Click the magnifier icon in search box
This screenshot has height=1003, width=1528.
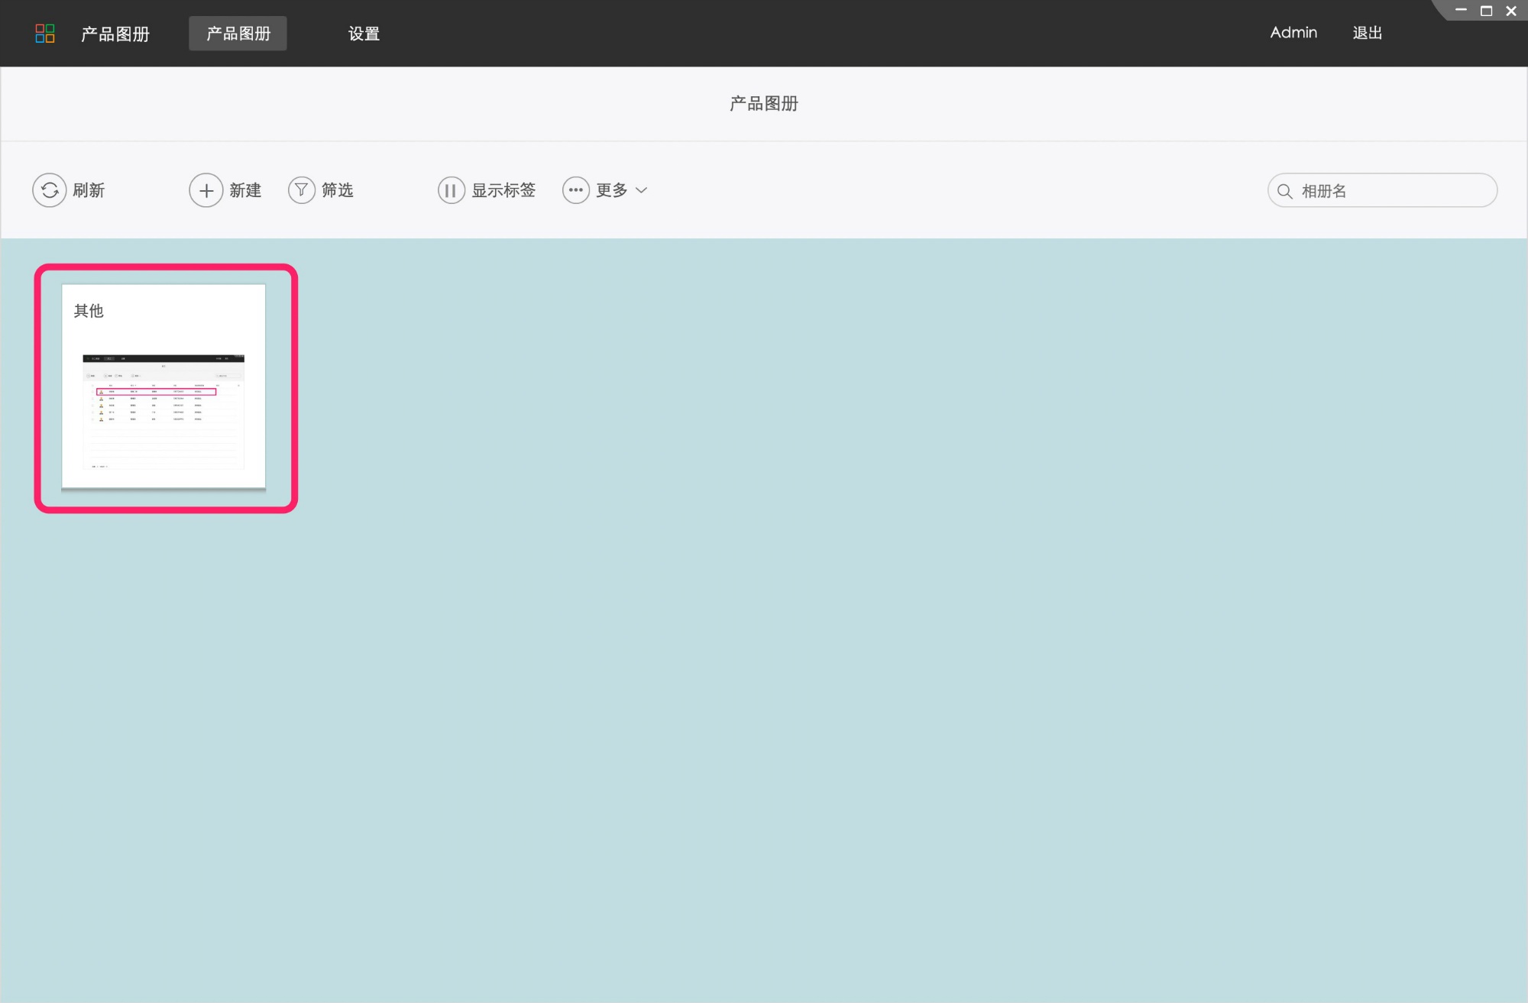(x=1285, y=191)
